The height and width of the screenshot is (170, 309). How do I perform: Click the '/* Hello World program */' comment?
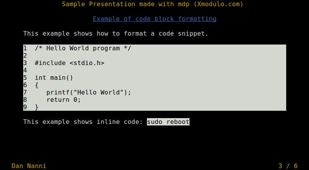coord(83,48)
